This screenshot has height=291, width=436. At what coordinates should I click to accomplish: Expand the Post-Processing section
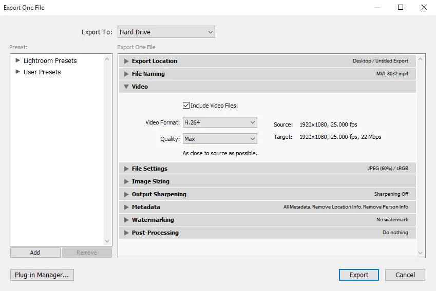126,233
